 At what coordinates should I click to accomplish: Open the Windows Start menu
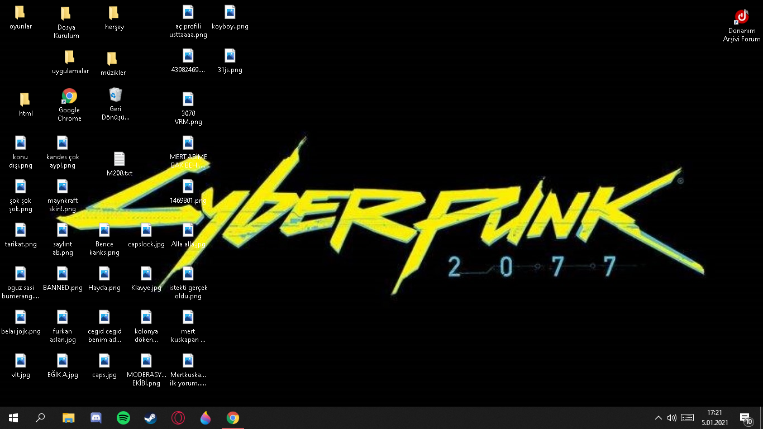point(13,418)
